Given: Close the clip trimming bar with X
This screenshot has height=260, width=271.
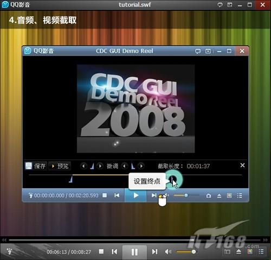Looking at the screenshot, I should [242, 165].
